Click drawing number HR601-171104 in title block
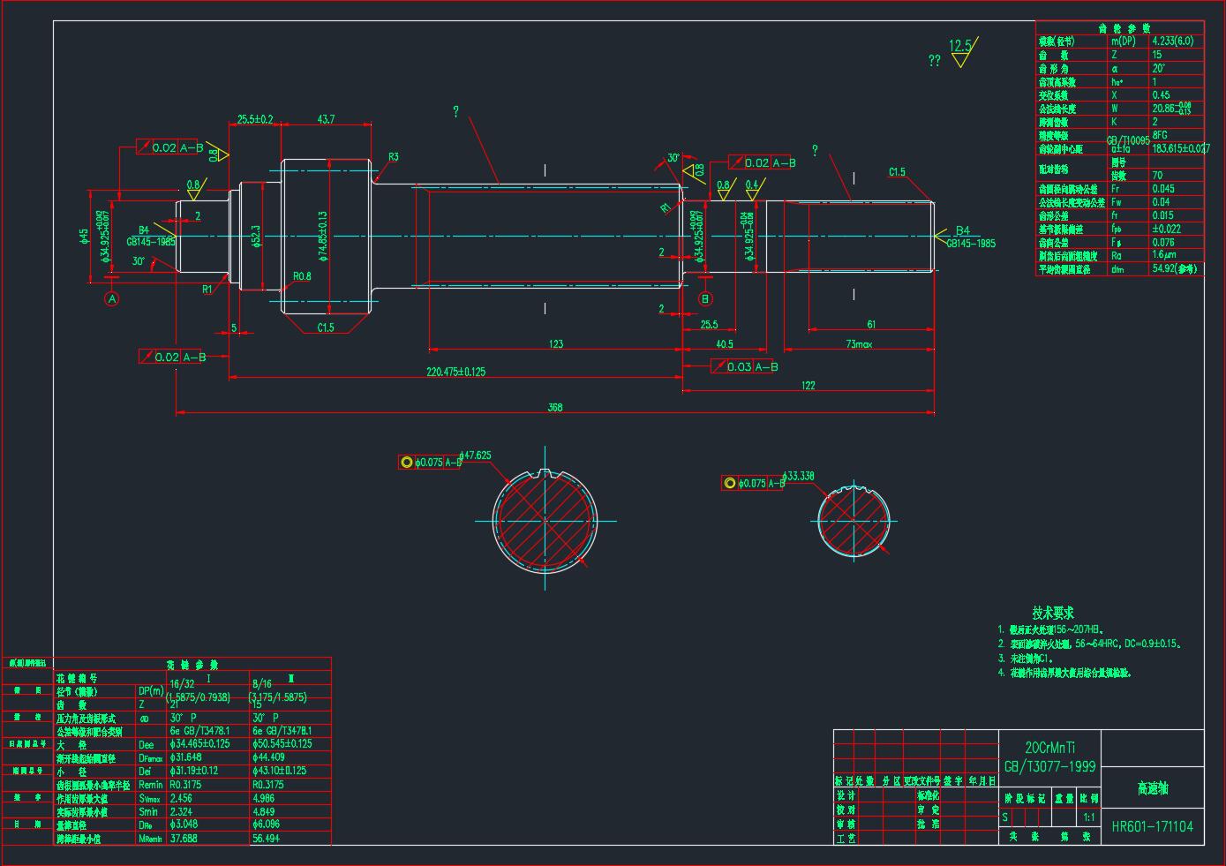 point(1152,827)
